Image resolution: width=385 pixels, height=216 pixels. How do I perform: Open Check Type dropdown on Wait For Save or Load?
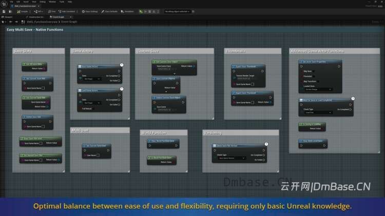coord(318,113)
